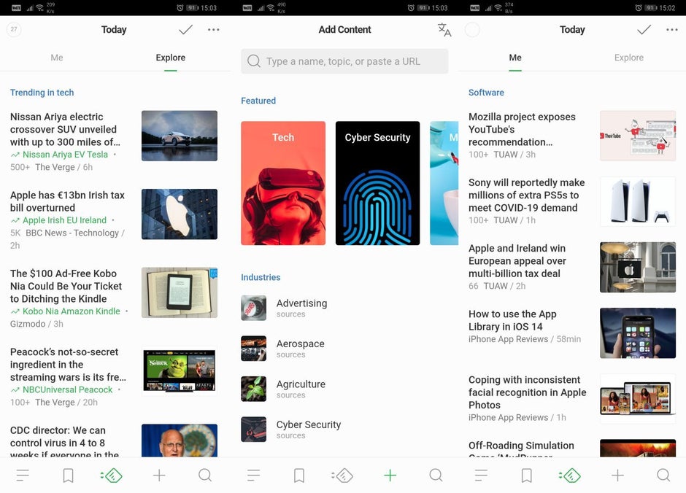
Task: Switch to Me tab in left screen
Action: [x=57, y=58]
